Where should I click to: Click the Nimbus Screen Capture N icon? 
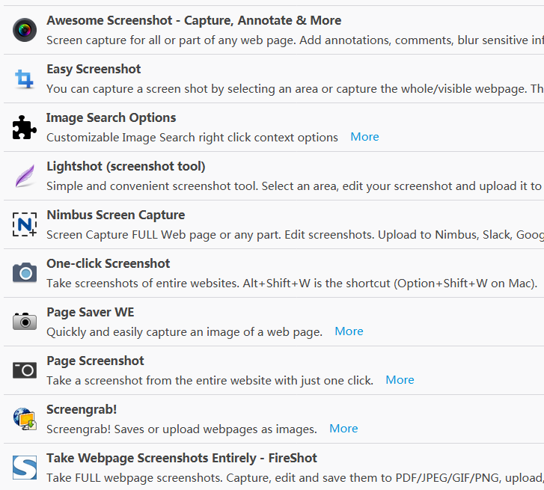click(x=25, y=224)
